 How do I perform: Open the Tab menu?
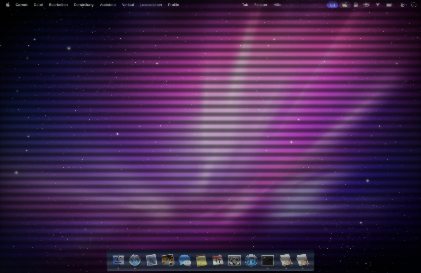point(245,5)
